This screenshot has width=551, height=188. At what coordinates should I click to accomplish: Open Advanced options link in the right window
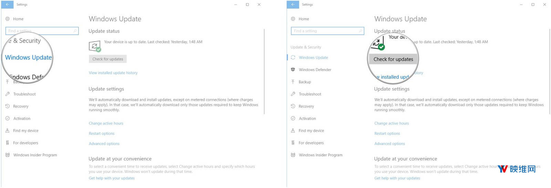[389, 144]
